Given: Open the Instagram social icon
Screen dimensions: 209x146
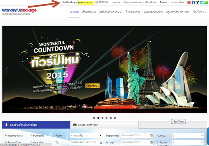Looking at the screenshot, I should tap(198, 2).
